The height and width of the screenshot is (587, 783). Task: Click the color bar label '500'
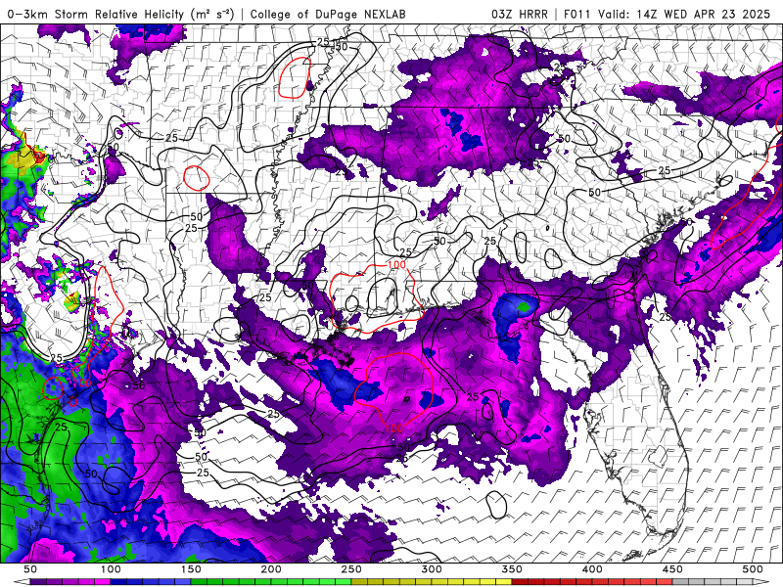tap(753, 569)
